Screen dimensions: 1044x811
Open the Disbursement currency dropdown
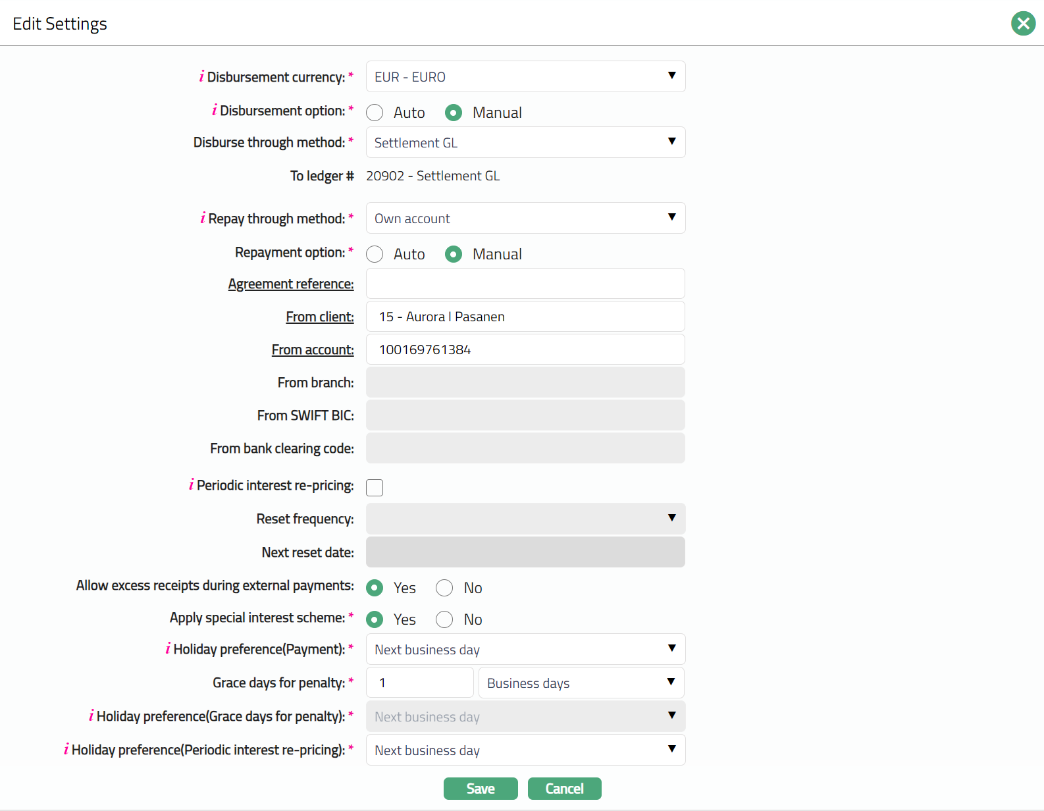coord(525,77)
